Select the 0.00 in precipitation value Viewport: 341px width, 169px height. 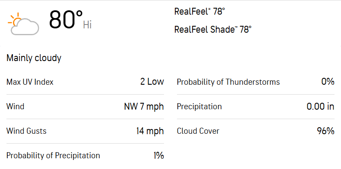tap(320, 107)
